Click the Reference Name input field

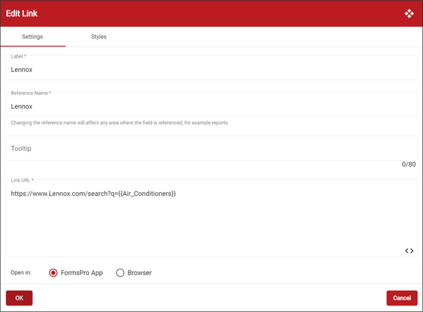coord(211,105)
